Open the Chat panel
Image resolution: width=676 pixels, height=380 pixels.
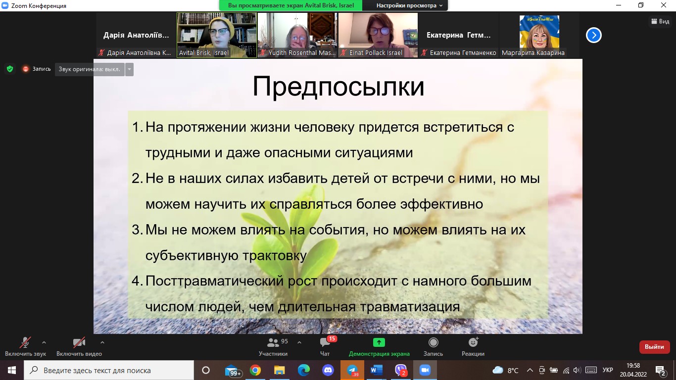(x=325, y=342)
